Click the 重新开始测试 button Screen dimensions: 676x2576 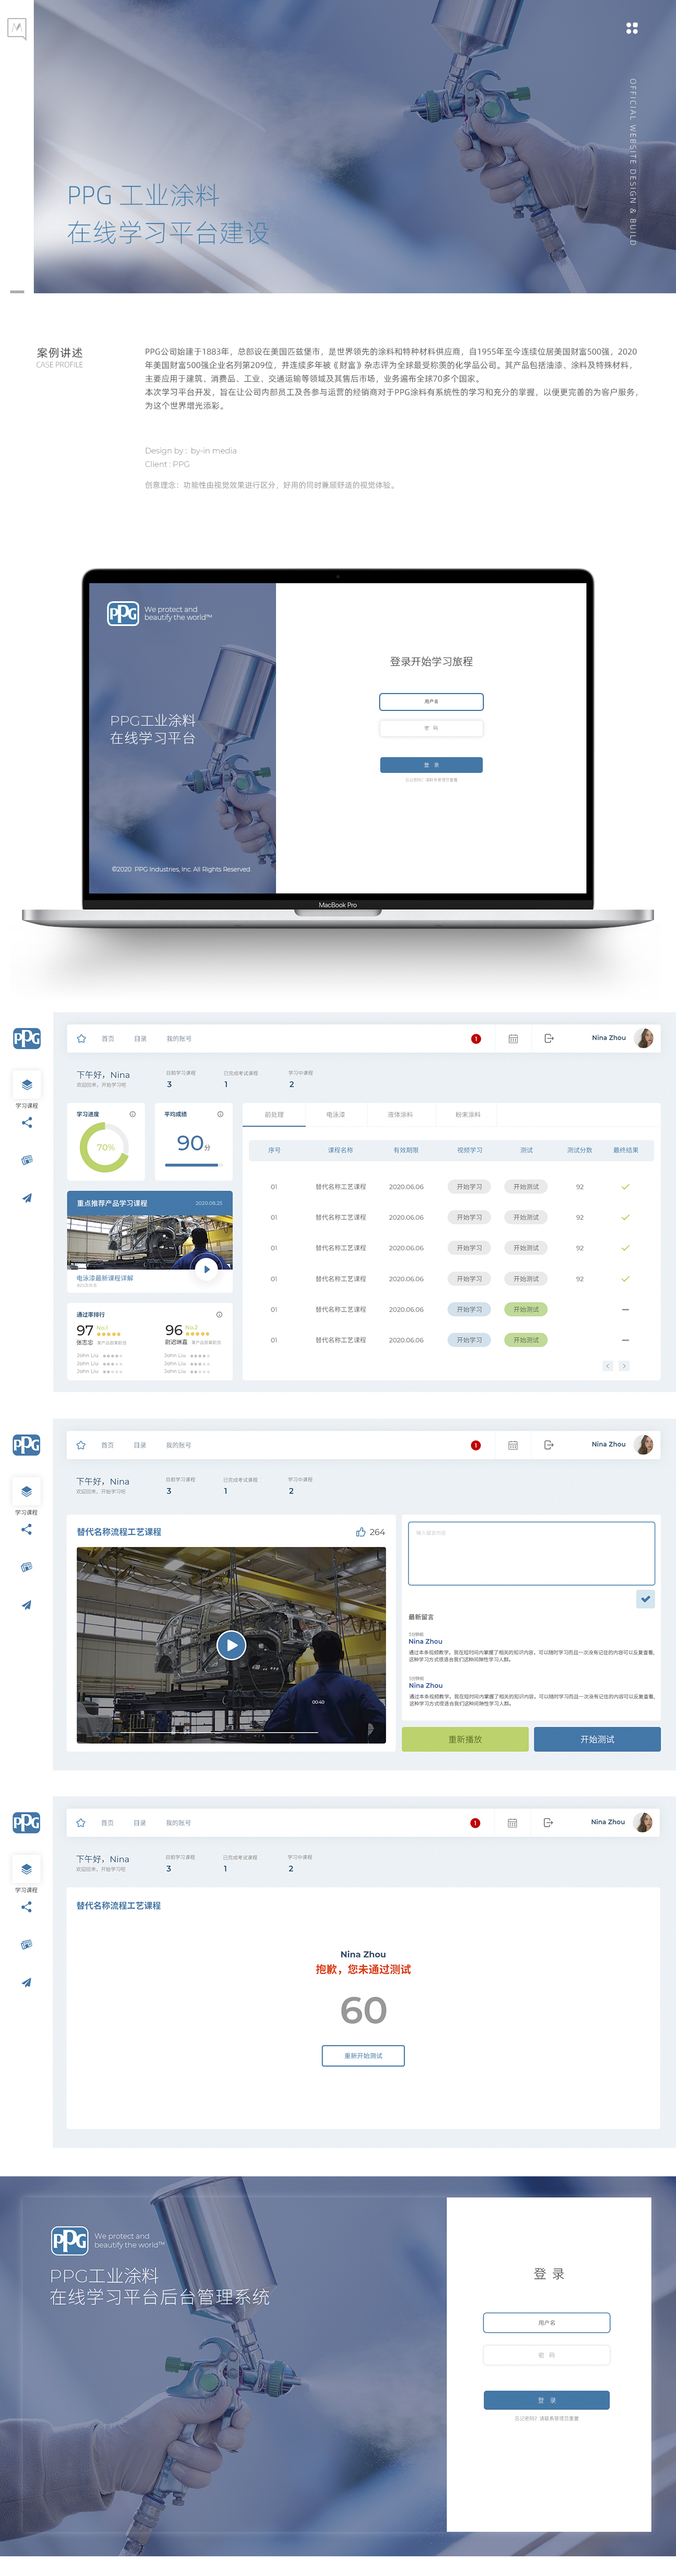363,2055
